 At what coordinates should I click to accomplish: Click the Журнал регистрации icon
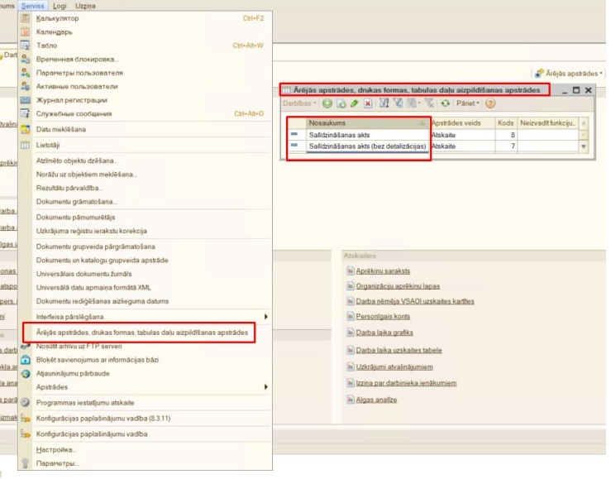(25, 100)
